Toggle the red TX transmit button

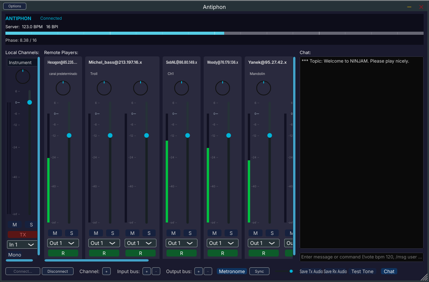click(x=23, y=234)
